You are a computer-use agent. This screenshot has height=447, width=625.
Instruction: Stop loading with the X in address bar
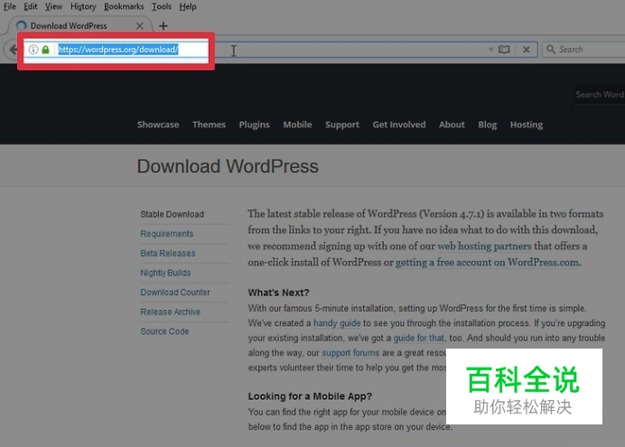point(527,50)
